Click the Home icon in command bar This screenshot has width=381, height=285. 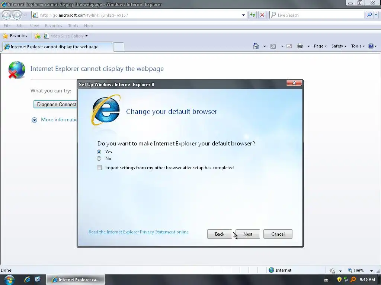[256, 46]
